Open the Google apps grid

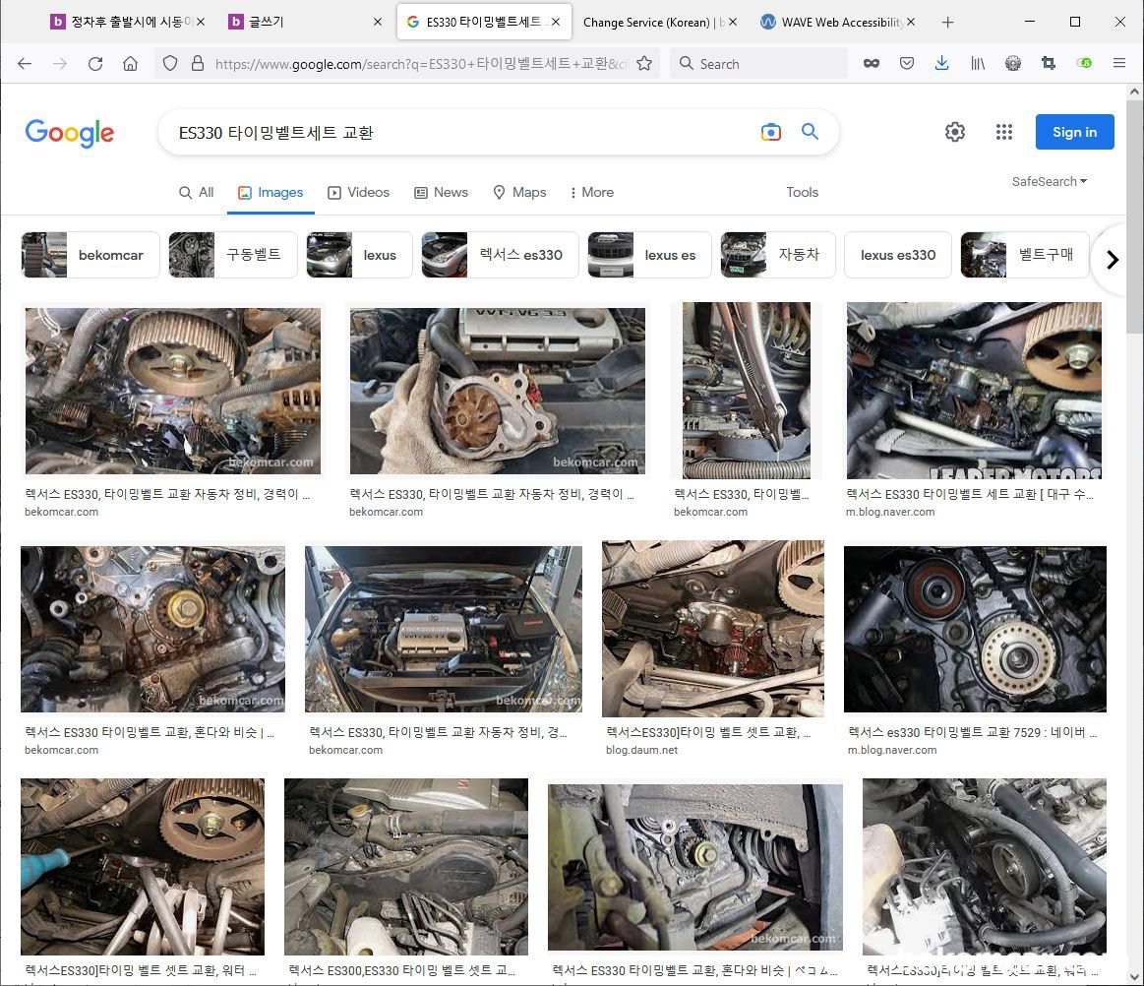click(x=1004, y=132)
